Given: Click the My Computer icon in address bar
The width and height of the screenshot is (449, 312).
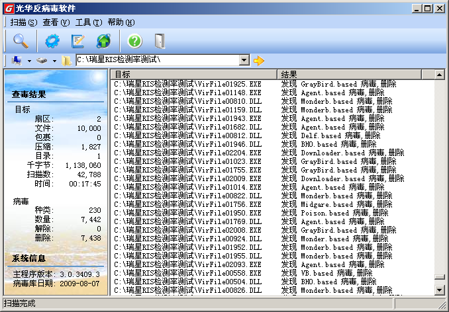Looking at the screenshot, I should [x=17, y=61].
